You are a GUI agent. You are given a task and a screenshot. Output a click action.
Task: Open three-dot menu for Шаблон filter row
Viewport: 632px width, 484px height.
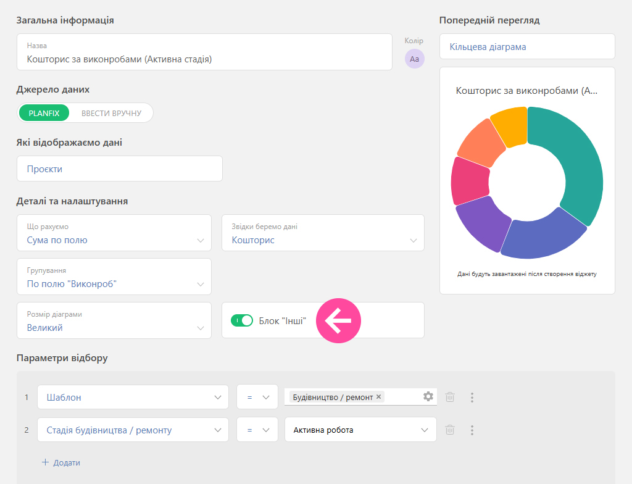[x=472, y=398]
